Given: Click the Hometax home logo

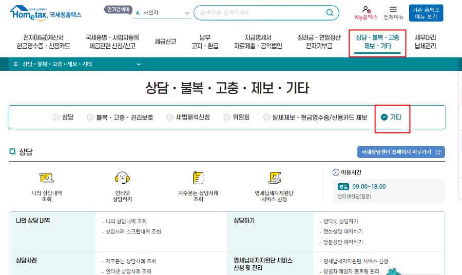Looking at the screenshot, I should tap(46, 13).
